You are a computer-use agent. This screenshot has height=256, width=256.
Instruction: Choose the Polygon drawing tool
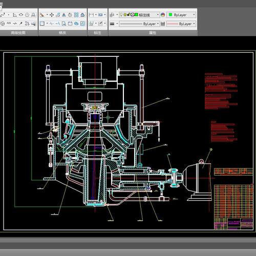(27, 15)
